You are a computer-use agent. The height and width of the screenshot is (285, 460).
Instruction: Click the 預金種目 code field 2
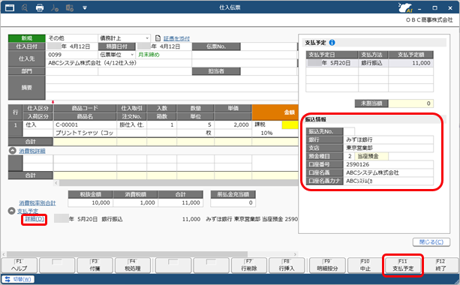click(x=349, y=156)
